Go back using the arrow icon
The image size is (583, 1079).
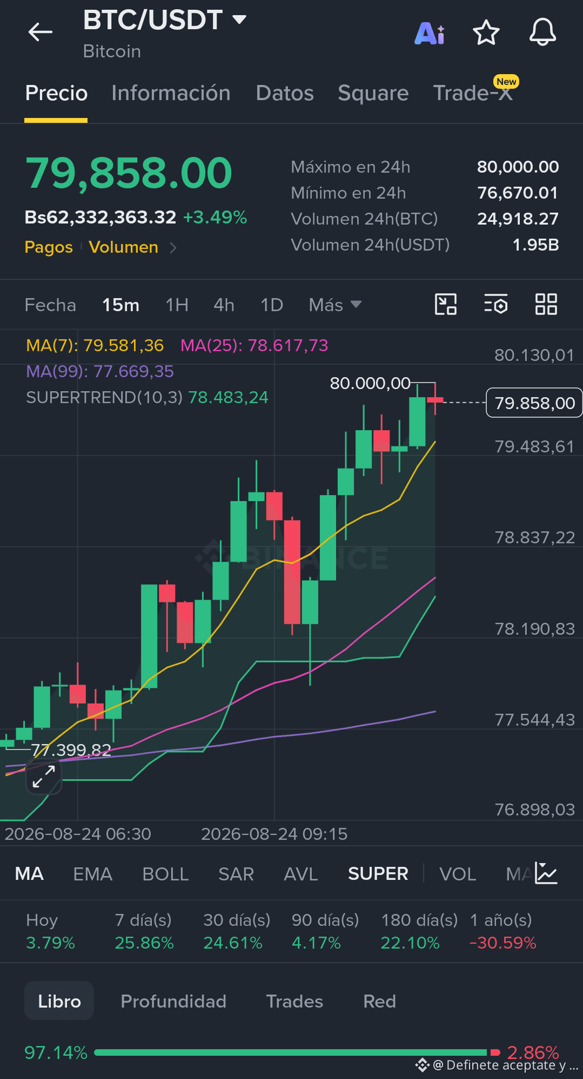click(x=41, y=32)
